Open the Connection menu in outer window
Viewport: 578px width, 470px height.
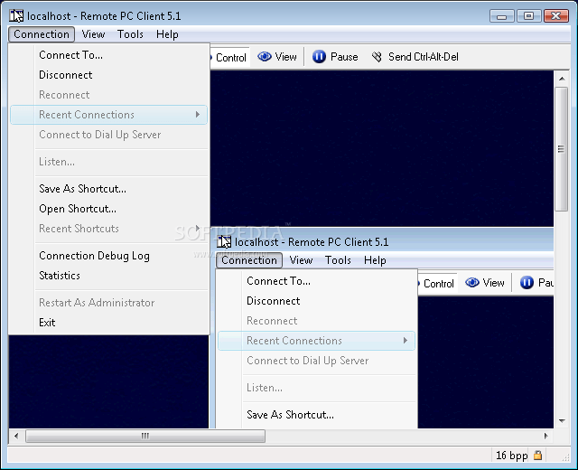coord(42,34)
